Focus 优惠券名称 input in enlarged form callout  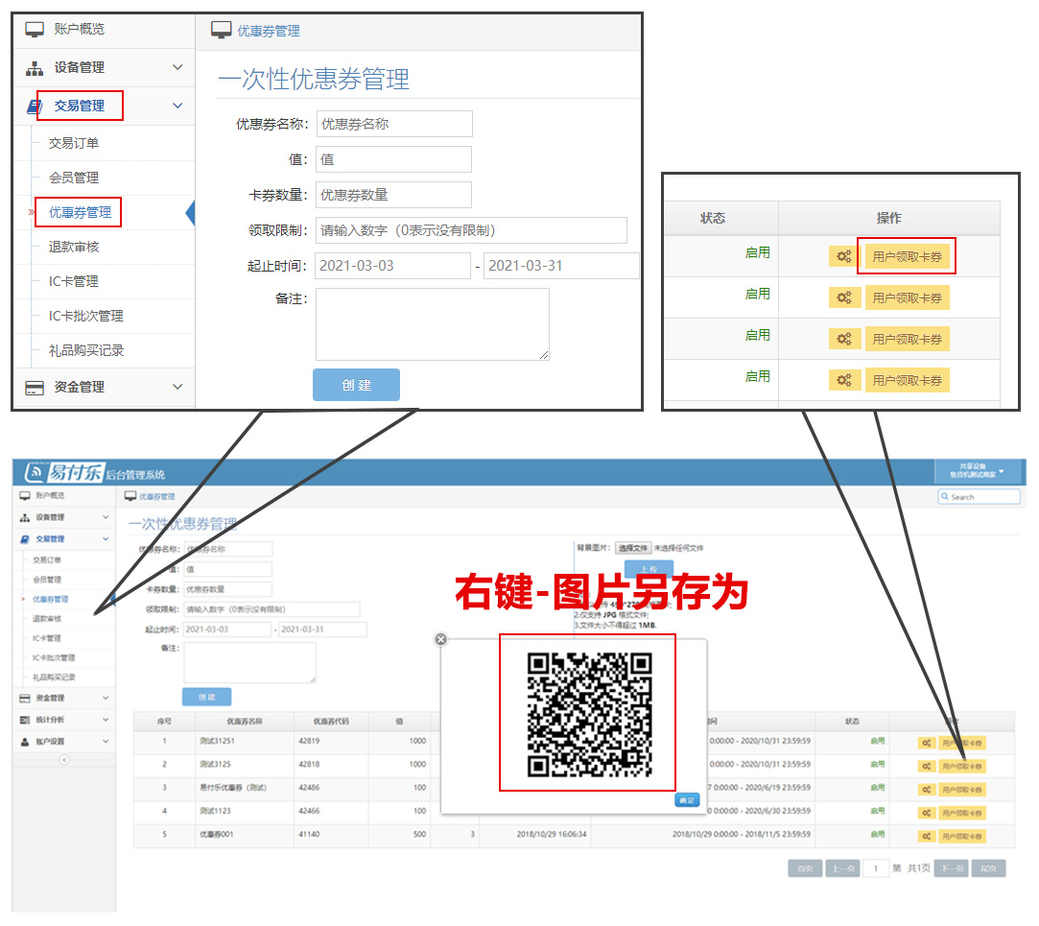pos(394,124)
